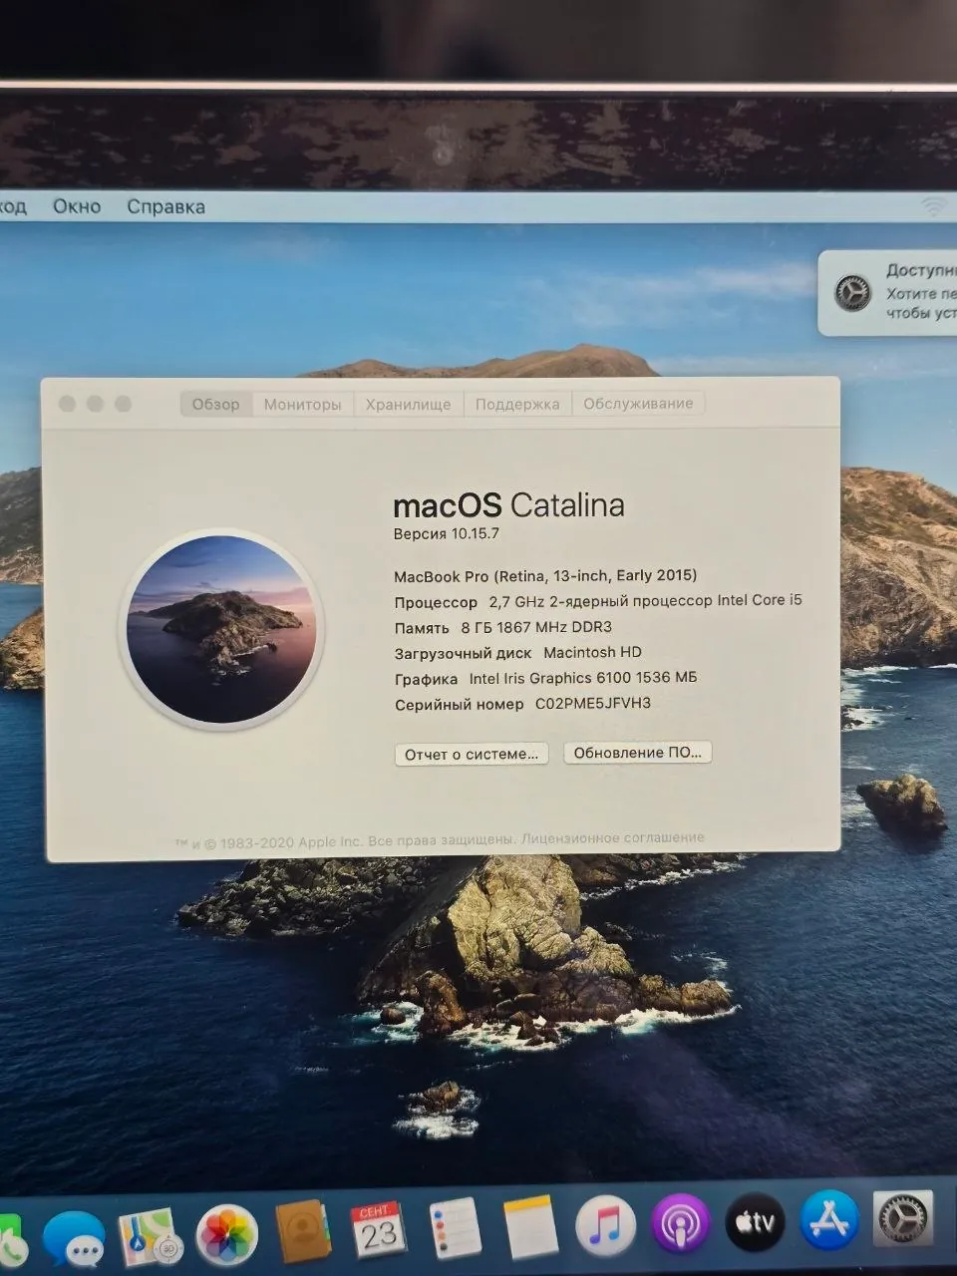Screen dimensions: 957x1276
Task: Click the MacBook Pro model name line
Action: 545,575
